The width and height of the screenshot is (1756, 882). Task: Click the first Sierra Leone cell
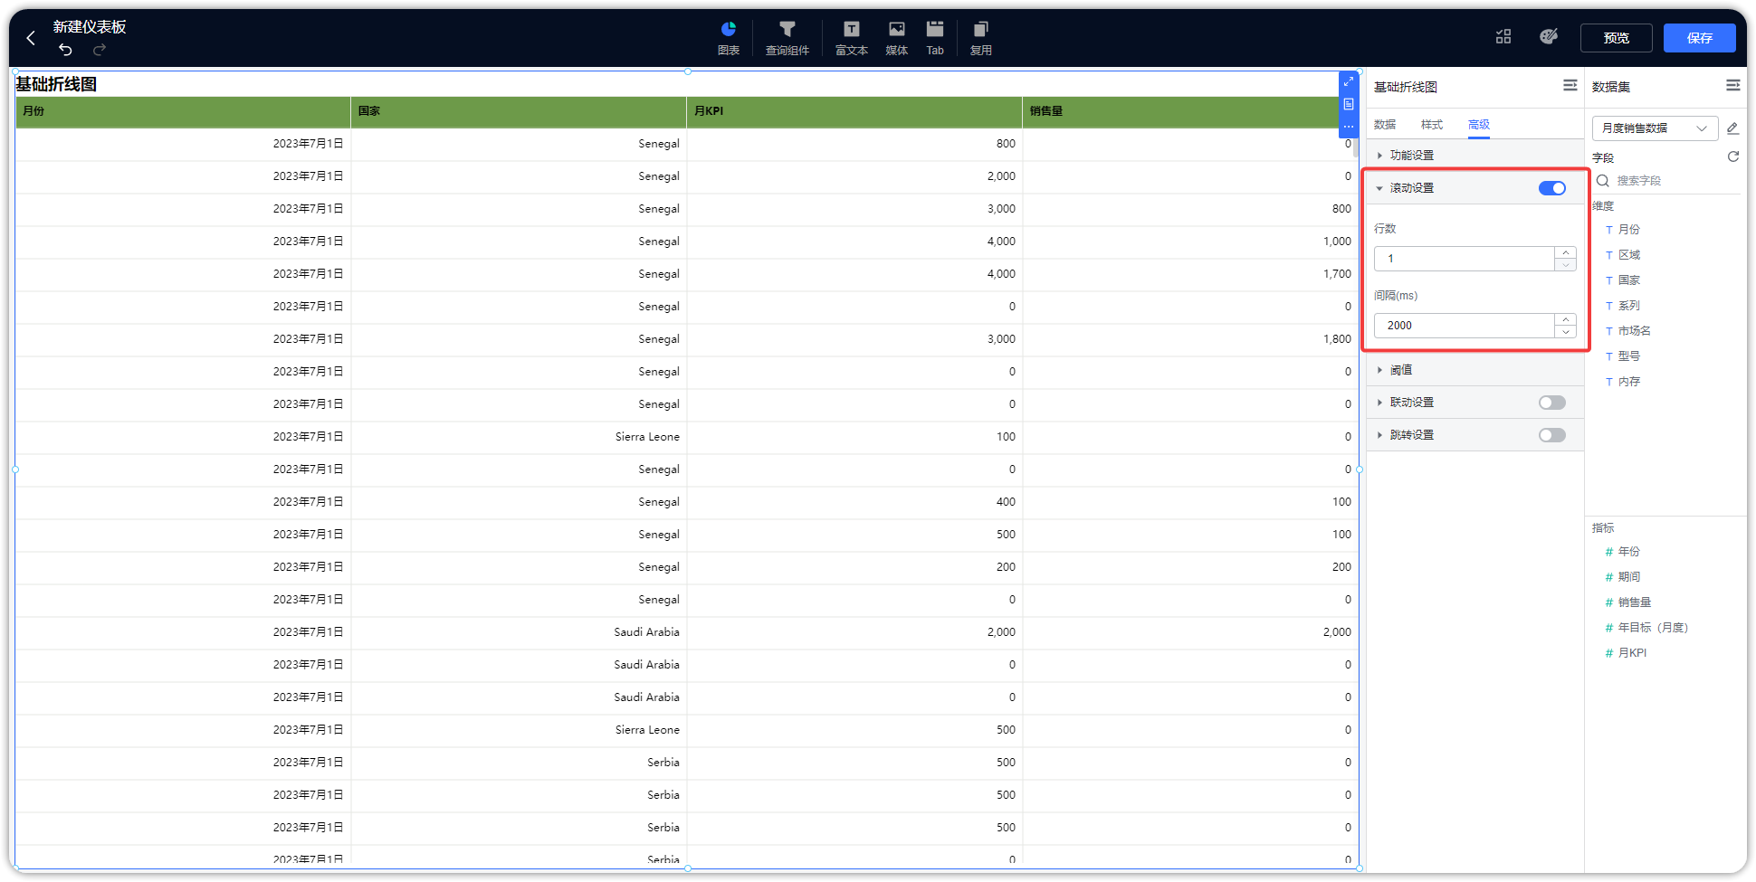[519, 437]
